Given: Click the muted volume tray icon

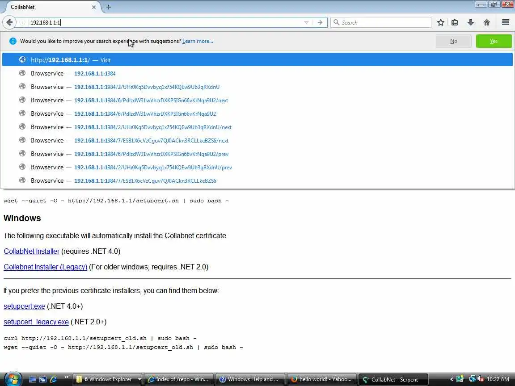Looking at the screenshot, I should click(x=481, y=379).
